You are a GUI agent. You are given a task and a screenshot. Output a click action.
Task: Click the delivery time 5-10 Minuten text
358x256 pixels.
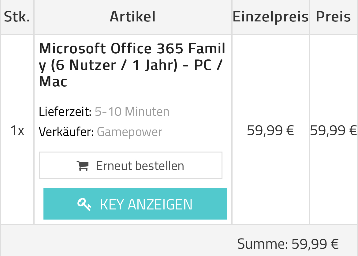pyautogui.click(x=132, y=112)
